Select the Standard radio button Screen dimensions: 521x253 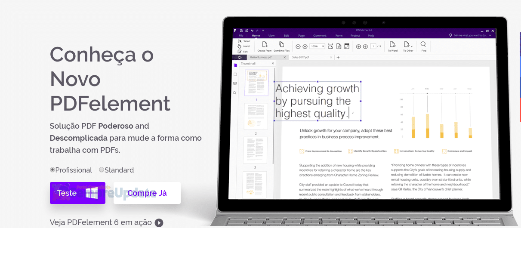pyautogui.click(x=102, y=170)
